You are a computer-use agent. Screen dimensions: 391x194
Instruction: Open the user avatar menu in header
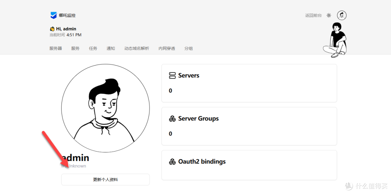pos(341,15)
